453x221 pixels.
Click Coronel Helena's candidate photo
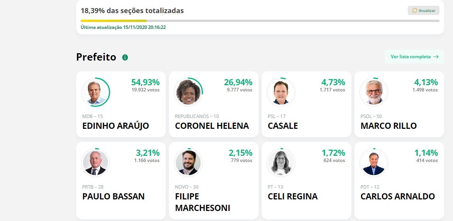[x=188, y=92]
